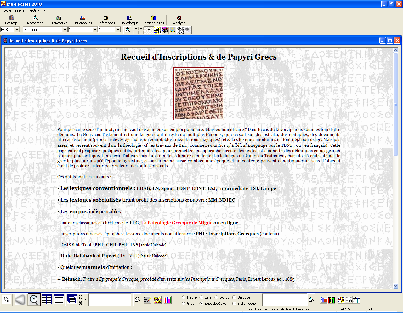403x313 pixels.
Task: Click the Hebrew magnifying glass icon
Action: coord(34,300)
